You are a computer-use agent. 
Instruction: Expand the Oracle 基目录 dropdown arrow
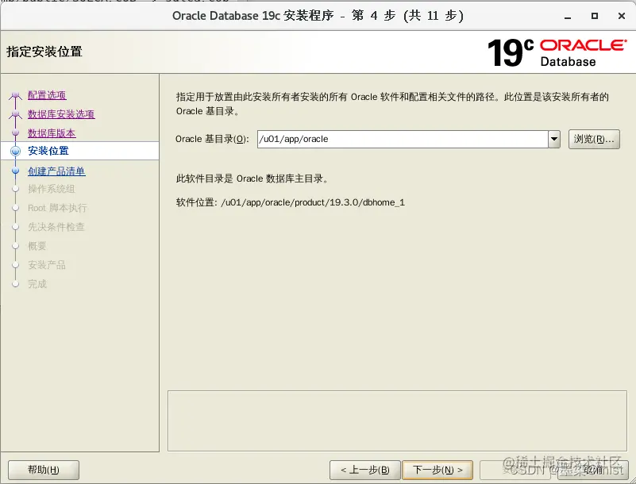point(554,139)
